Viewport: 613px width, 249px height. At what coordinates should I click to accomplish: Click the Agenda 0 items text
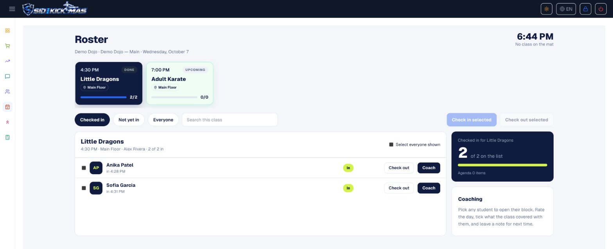click(x=471, y=173)
